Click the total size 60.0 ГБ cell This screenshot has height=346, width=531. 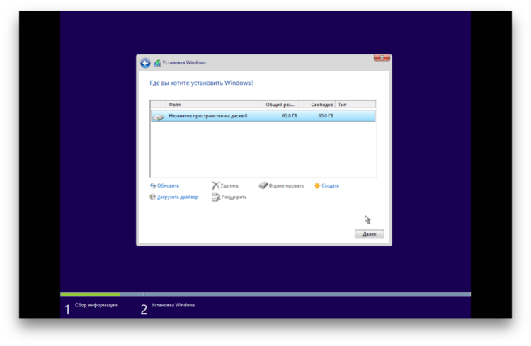pyautogui.click(x=290, y=116)
